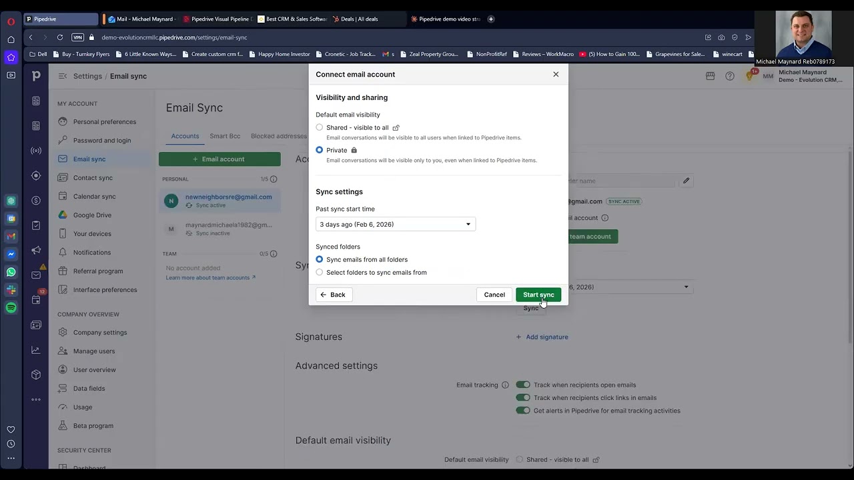Open Contact sync settings
Screen dimensions: 854x480
[93, 178]
